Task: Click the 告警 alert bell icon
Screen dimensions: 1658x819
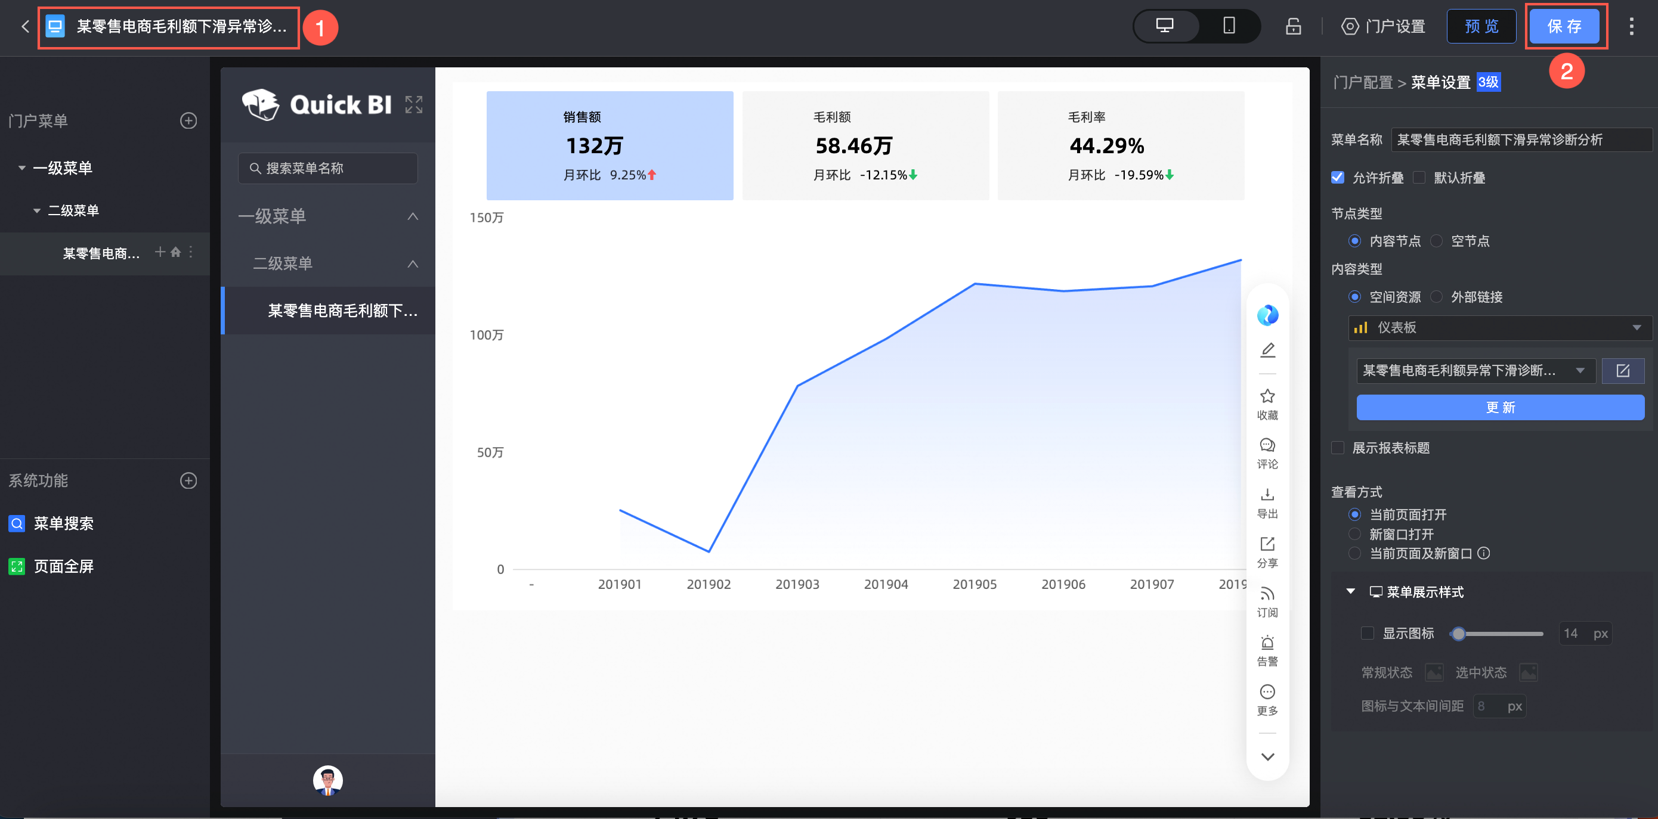Action: pos(1267,643)
